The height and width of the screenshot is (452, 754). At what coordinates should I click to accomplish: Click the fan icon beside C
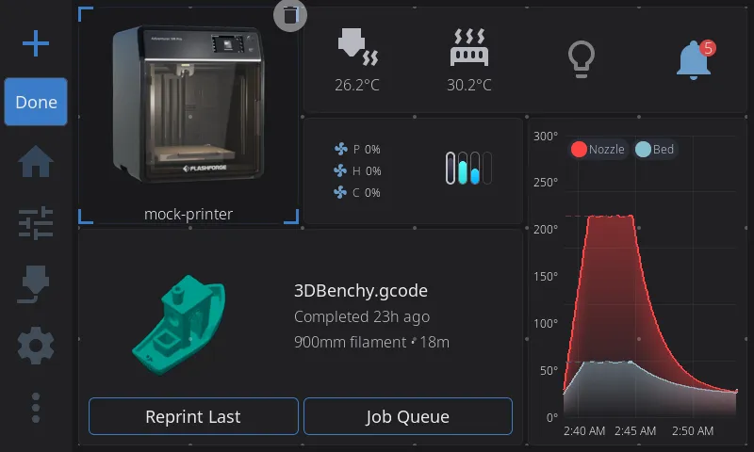(340, 192)
